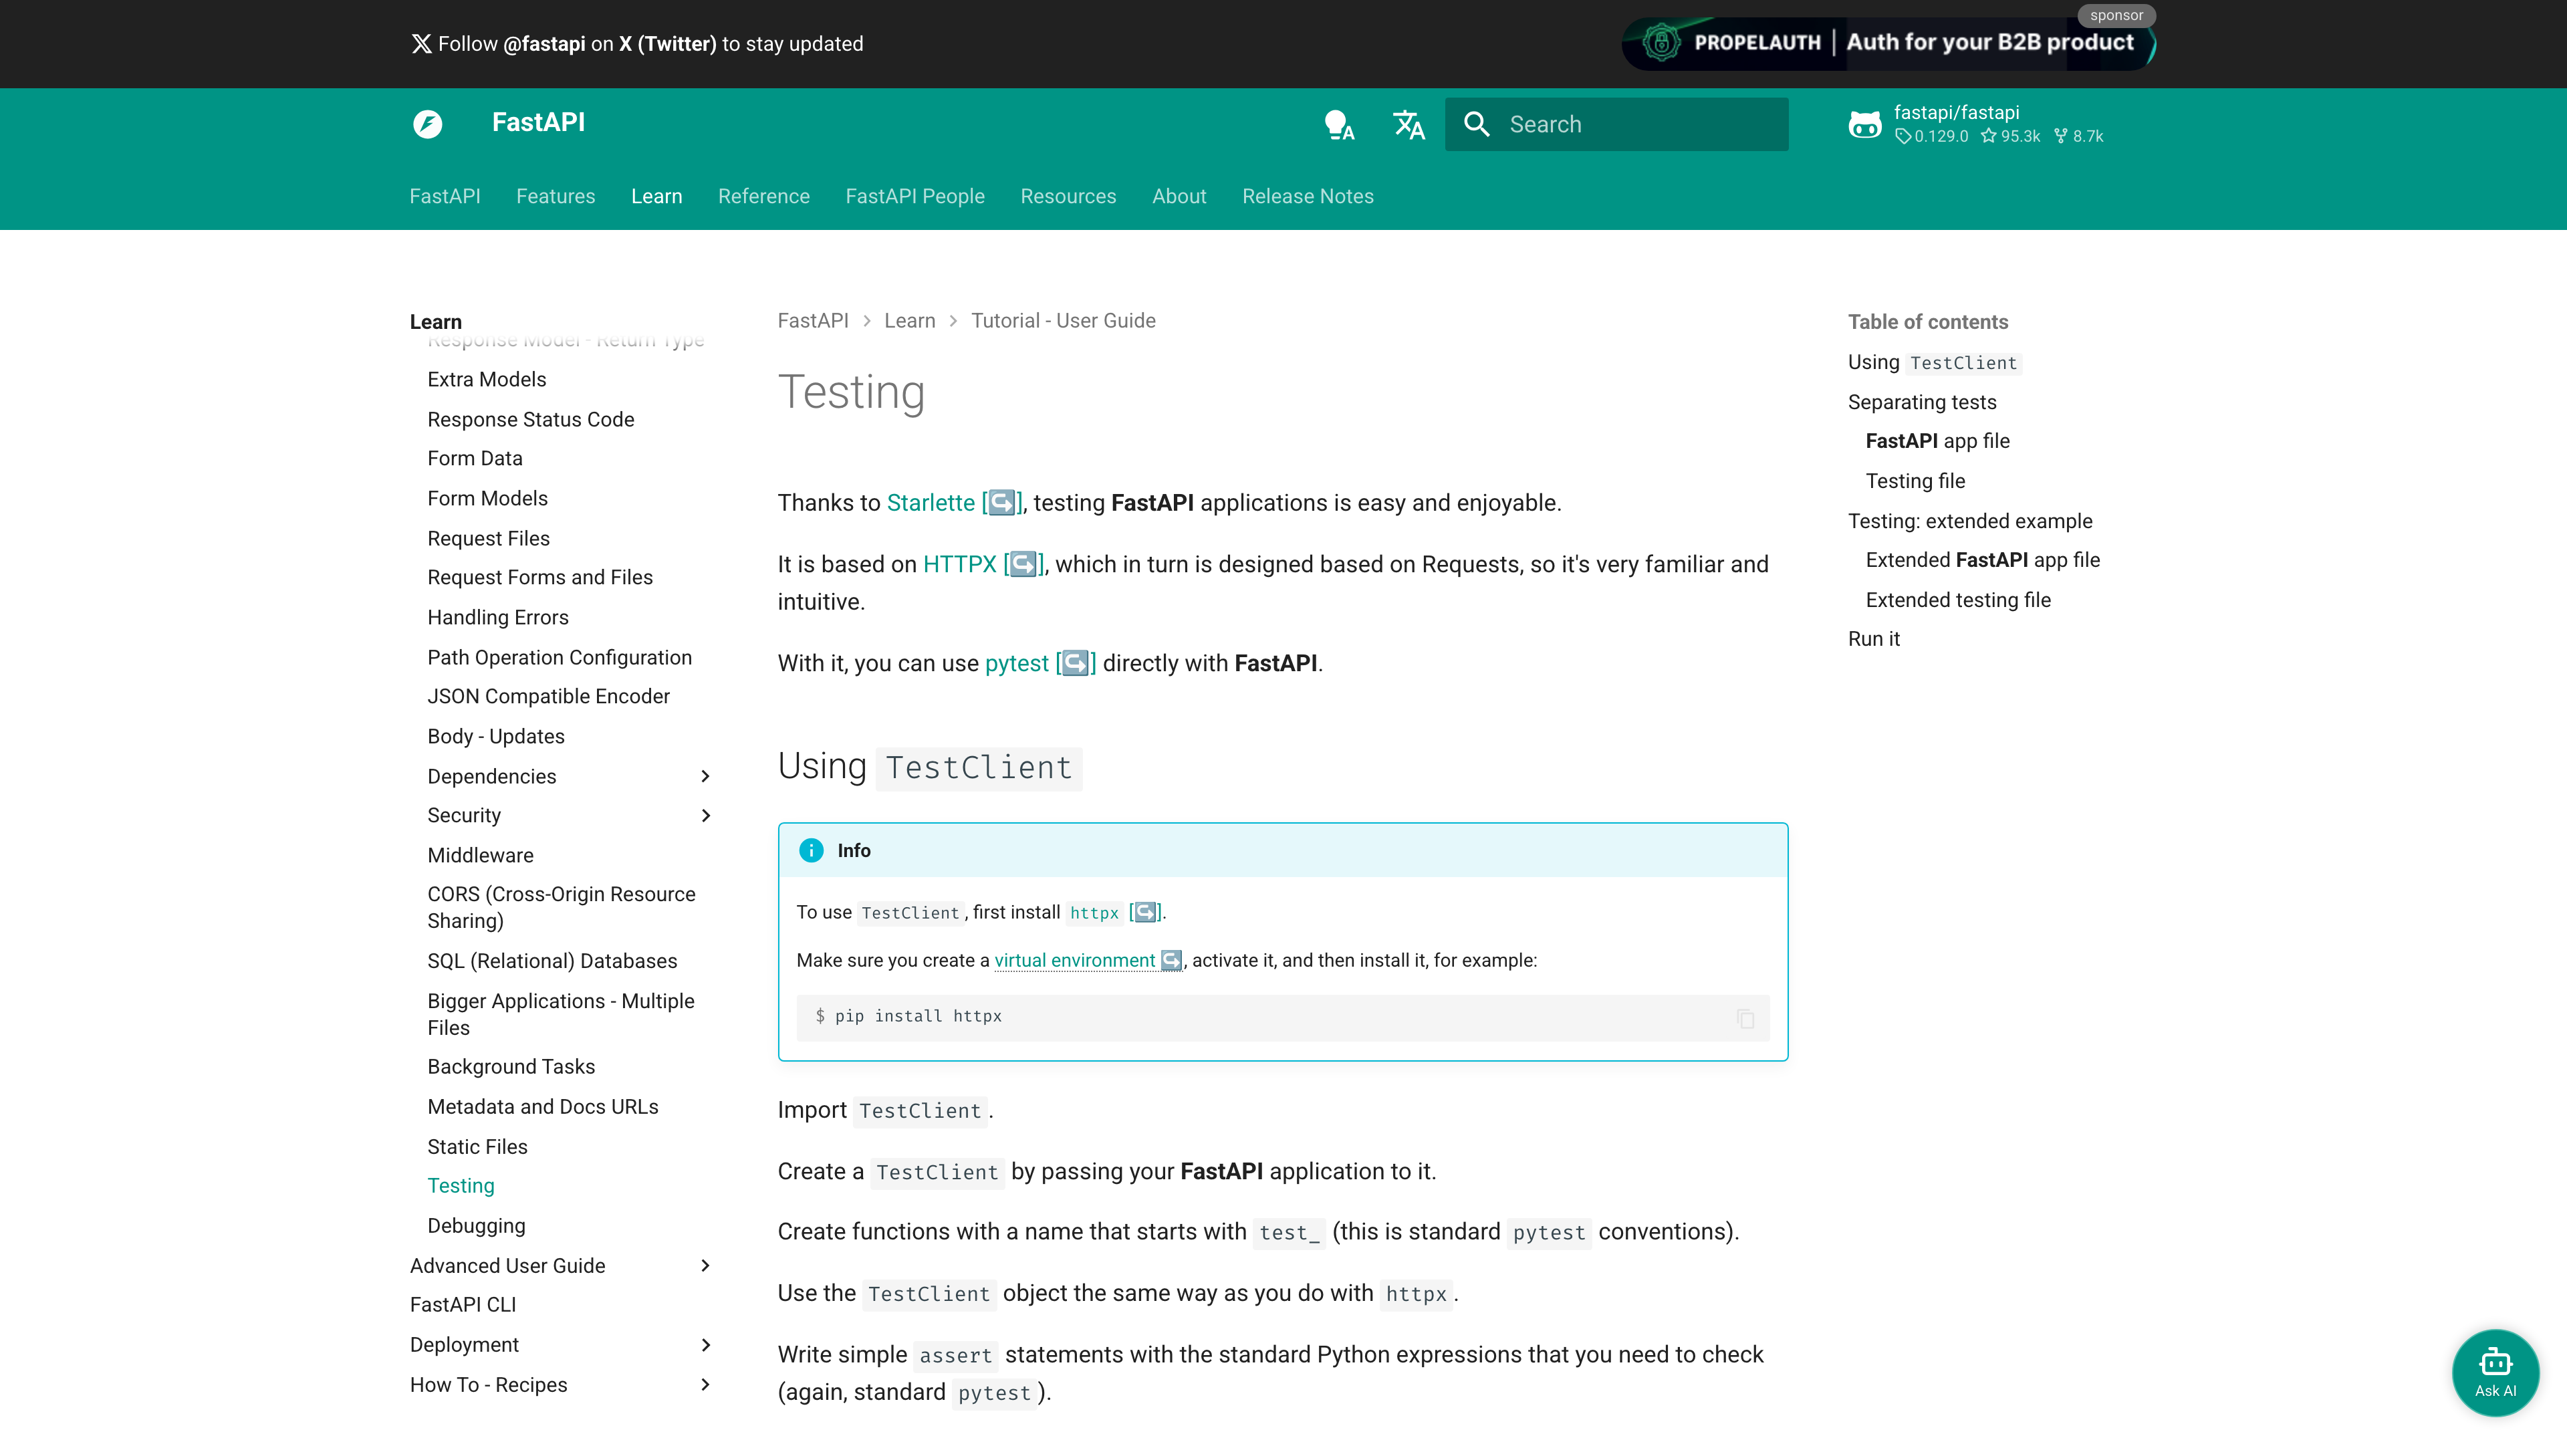
Task: Follow the virtual environment link
Action: click(x=1074, y=960)
